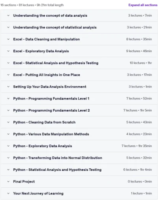
Task: Select the Python - Exploratory Data Analysis section title
Action: coord(43,146)
